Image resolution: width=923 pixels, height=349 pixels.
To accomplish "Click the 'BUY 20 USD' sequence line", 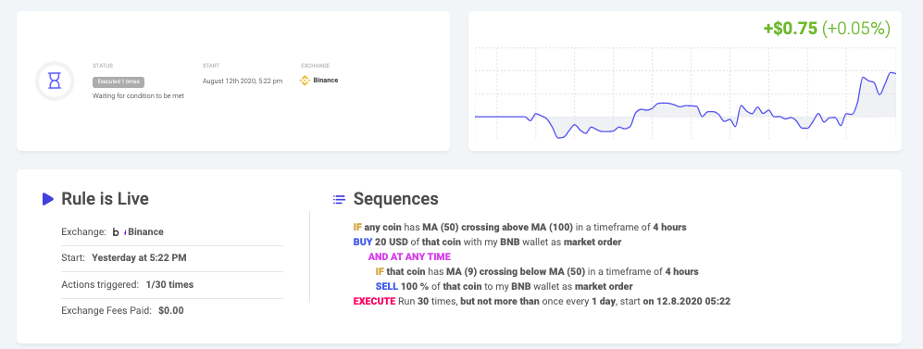I will click(x=487, y=242).
